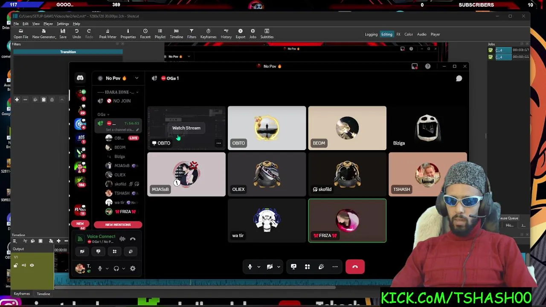Watch OBITO's stream

tap(186, 128)
